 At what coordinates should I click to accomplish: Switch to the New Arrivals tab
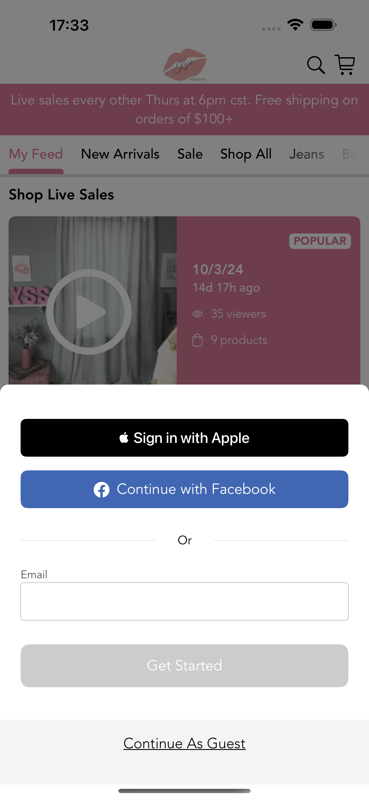click(x=120, y=154)
